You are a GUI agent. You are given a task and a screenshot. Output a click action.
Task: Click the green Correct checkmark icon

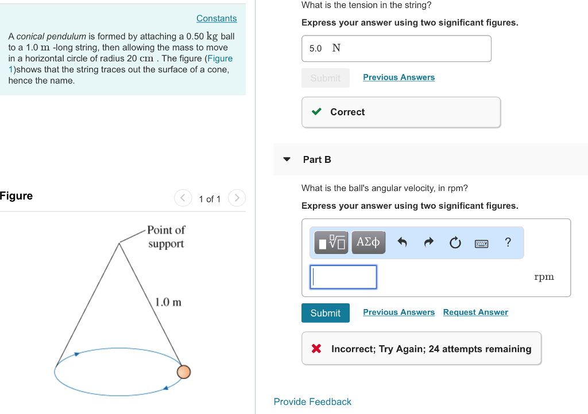(316, 112)
